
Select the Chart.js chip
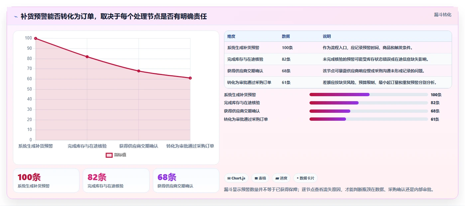pos(236,178)
